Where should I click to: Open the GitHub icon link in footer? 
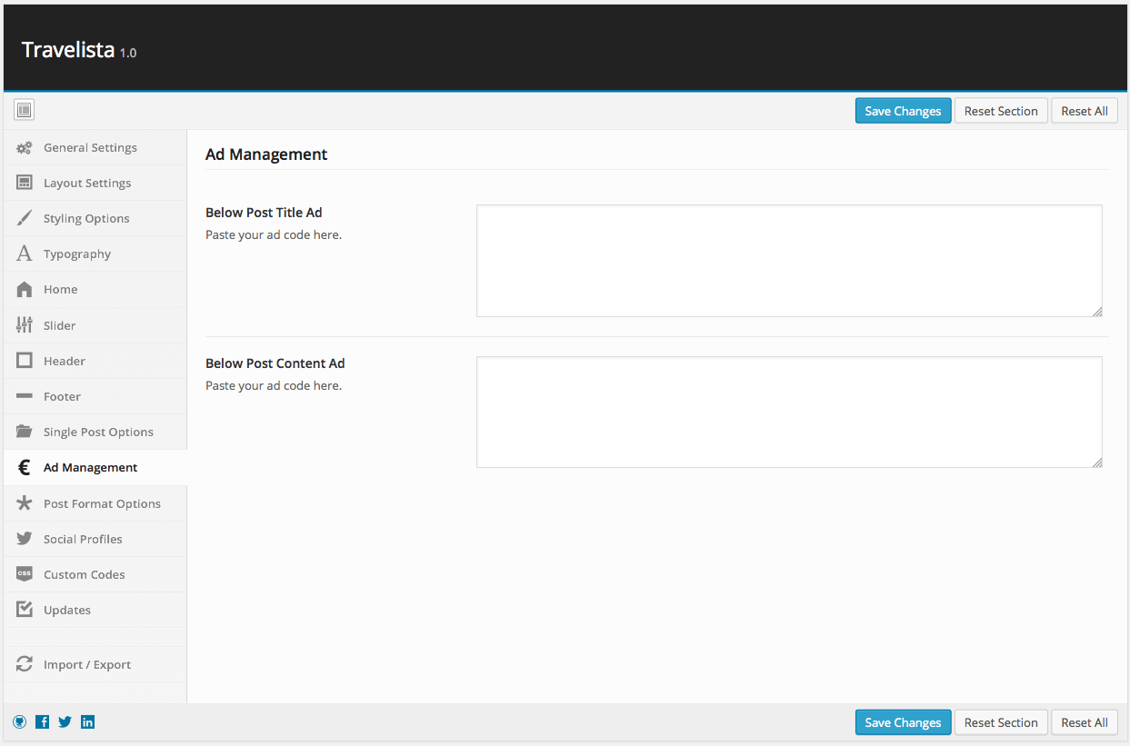[x=20, y=722]
